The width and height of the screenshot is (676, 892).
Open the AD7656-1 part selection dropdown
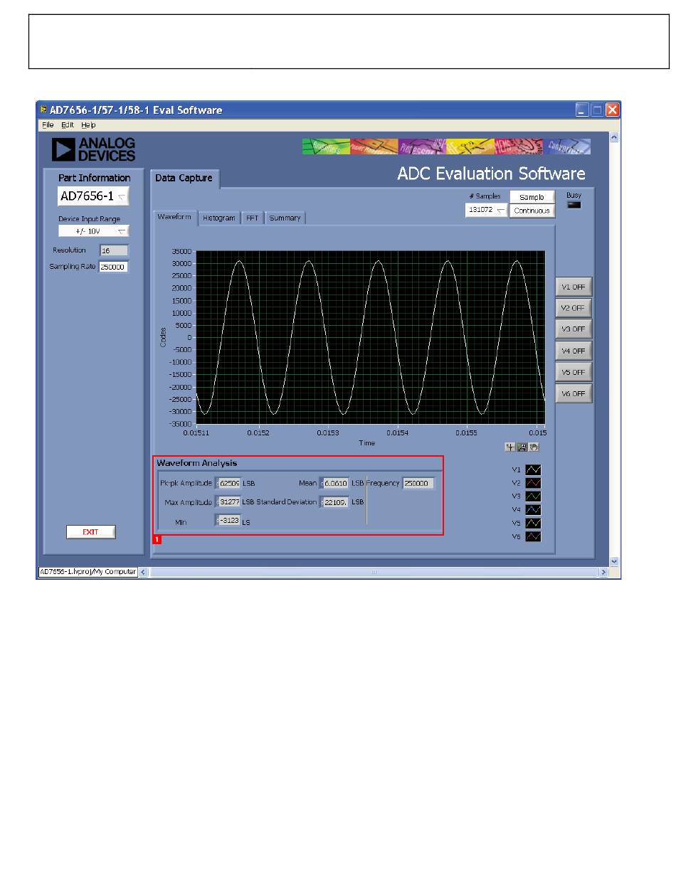[93, 196]
